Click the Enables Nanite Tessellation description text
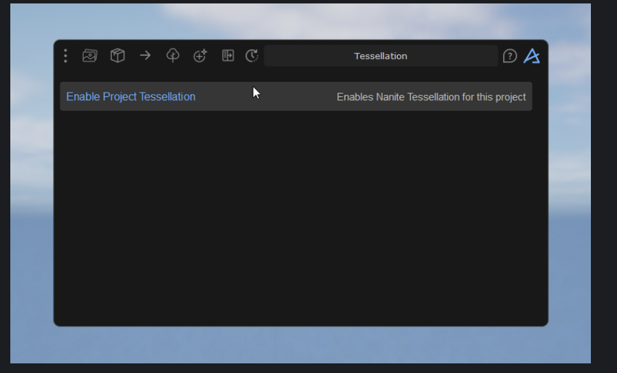The image size is (617, 373). click(431, 97)
